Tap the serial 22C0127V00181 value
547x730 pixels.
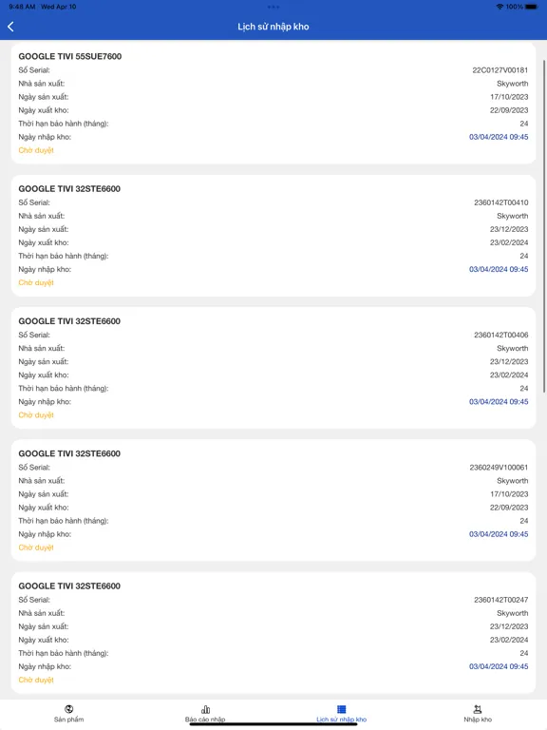click(x=500, y=69)
